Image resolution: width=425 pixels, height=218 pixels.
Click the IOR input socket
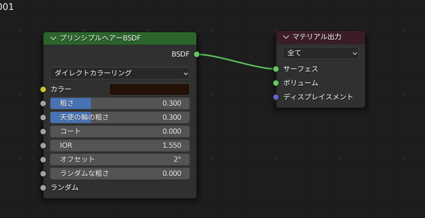[43, 145]
